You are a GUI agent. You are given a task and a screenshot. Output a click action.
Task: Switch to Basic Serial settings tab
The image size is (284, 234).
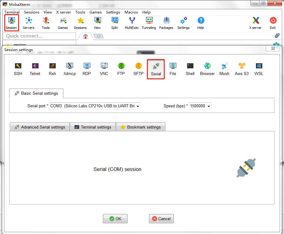pyautogui.click(x=36, y=93)
